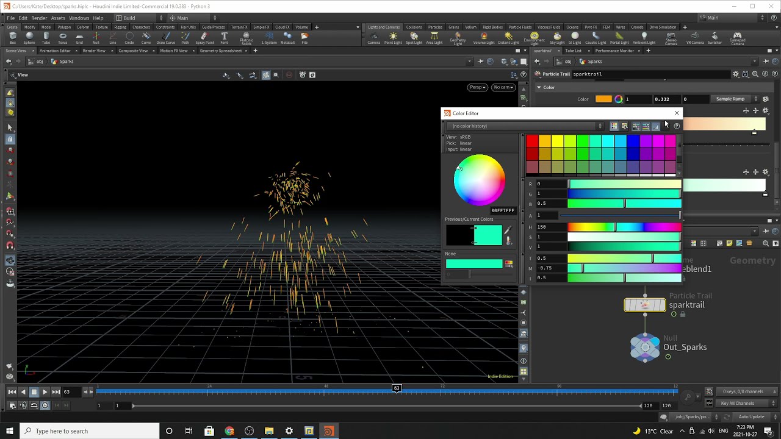This screenshot has width=781, height=439.
Task: Toggle real-time playback on timeline
Action: [45, 405]
